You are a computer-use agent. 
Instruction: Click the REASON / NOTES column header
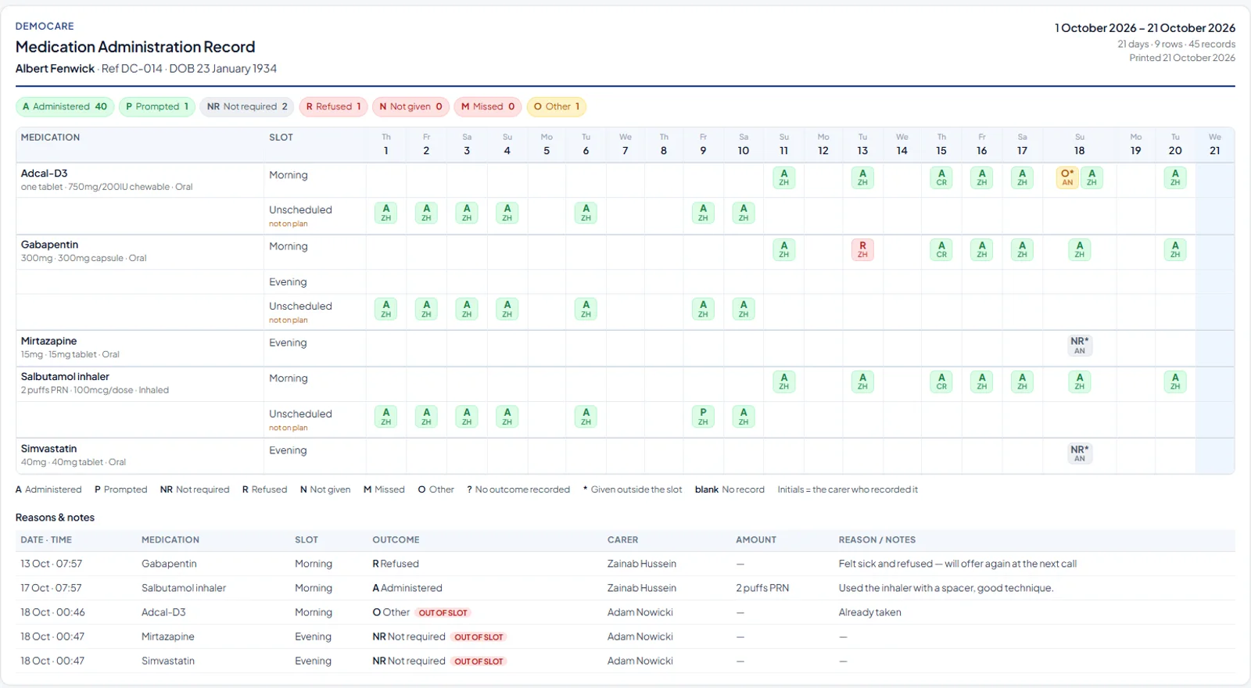876,539
